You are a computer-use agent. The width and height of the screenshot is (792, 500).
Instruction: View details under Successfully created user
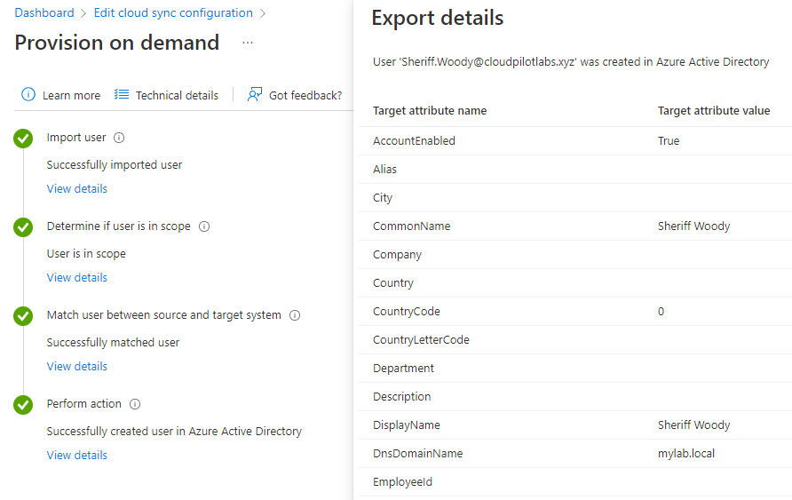(x=76, y=456)
